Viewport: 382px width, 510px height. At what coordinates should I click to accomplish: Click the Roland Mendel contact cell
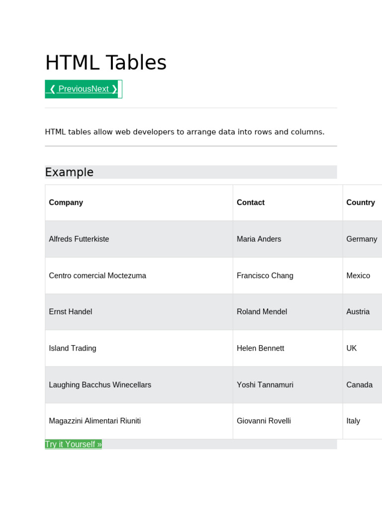click(x=262, y=312)
